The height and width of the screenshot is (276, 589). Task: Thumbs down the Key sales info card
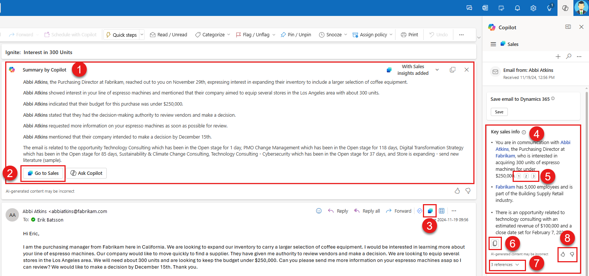tap(572, 254)
